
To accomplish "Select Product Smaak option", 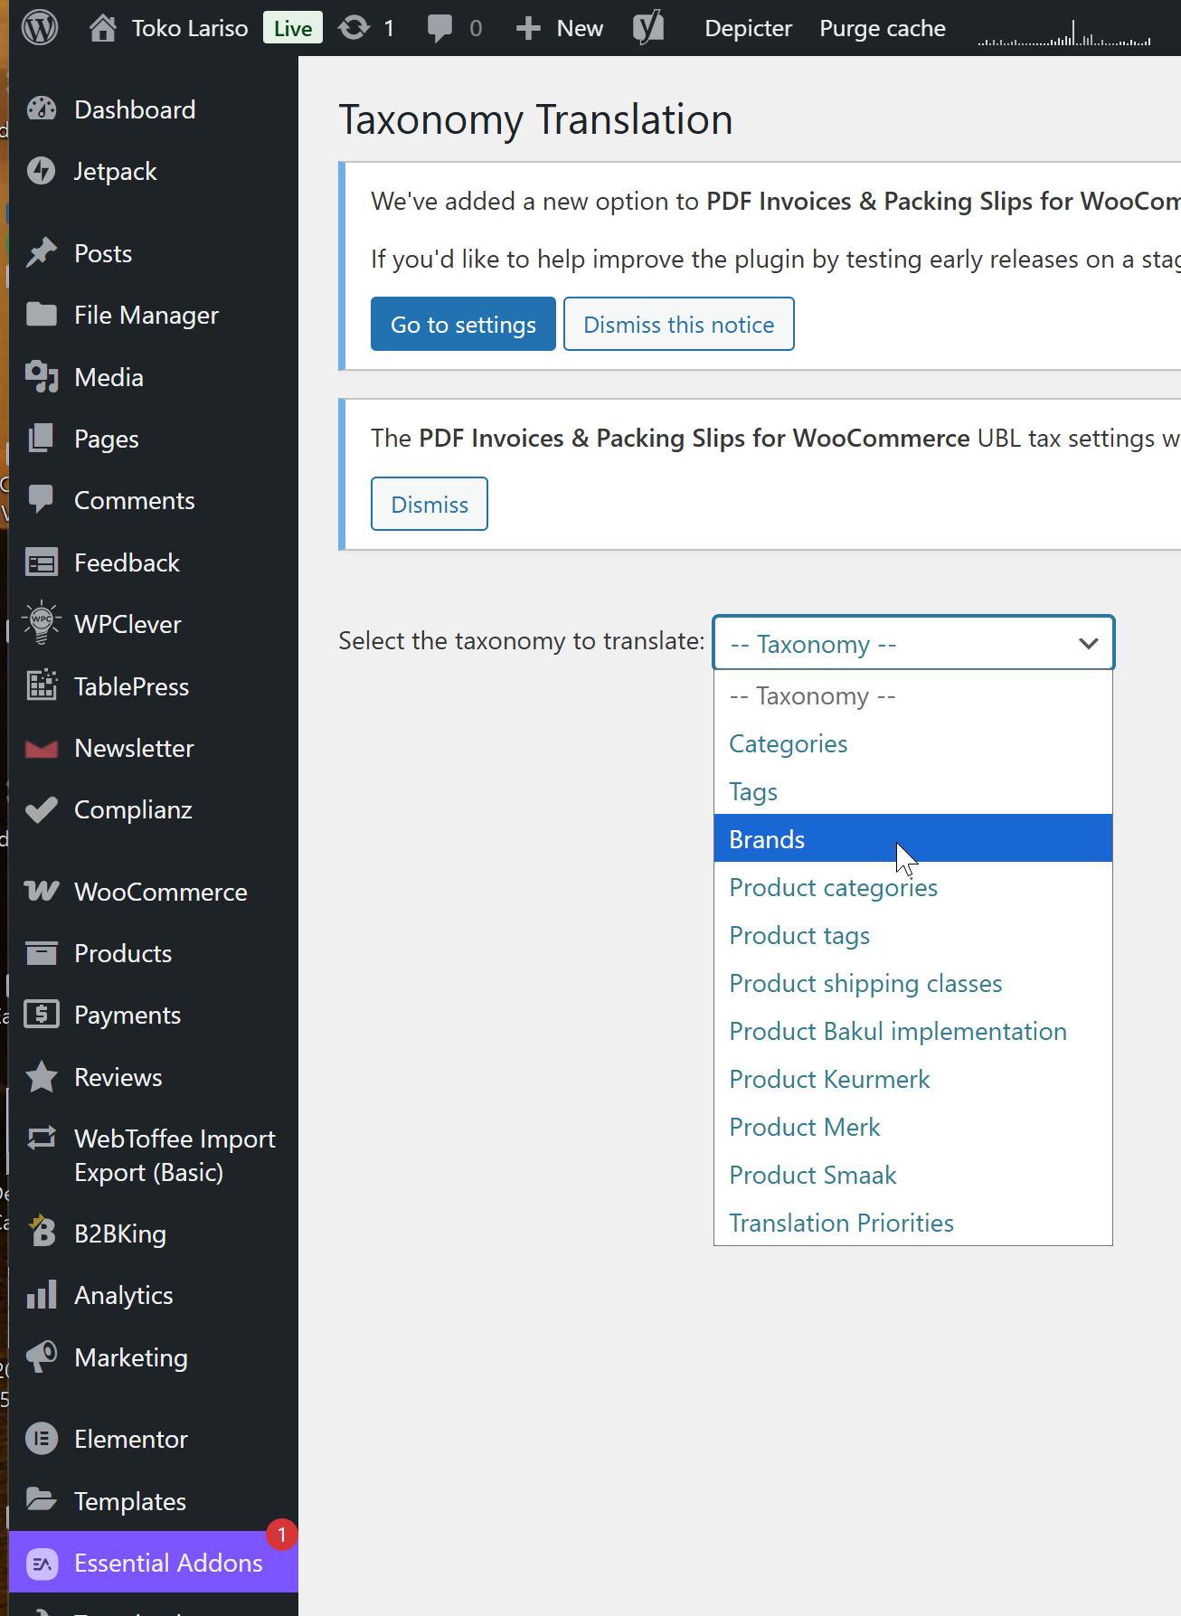I will pos(913,1175).
